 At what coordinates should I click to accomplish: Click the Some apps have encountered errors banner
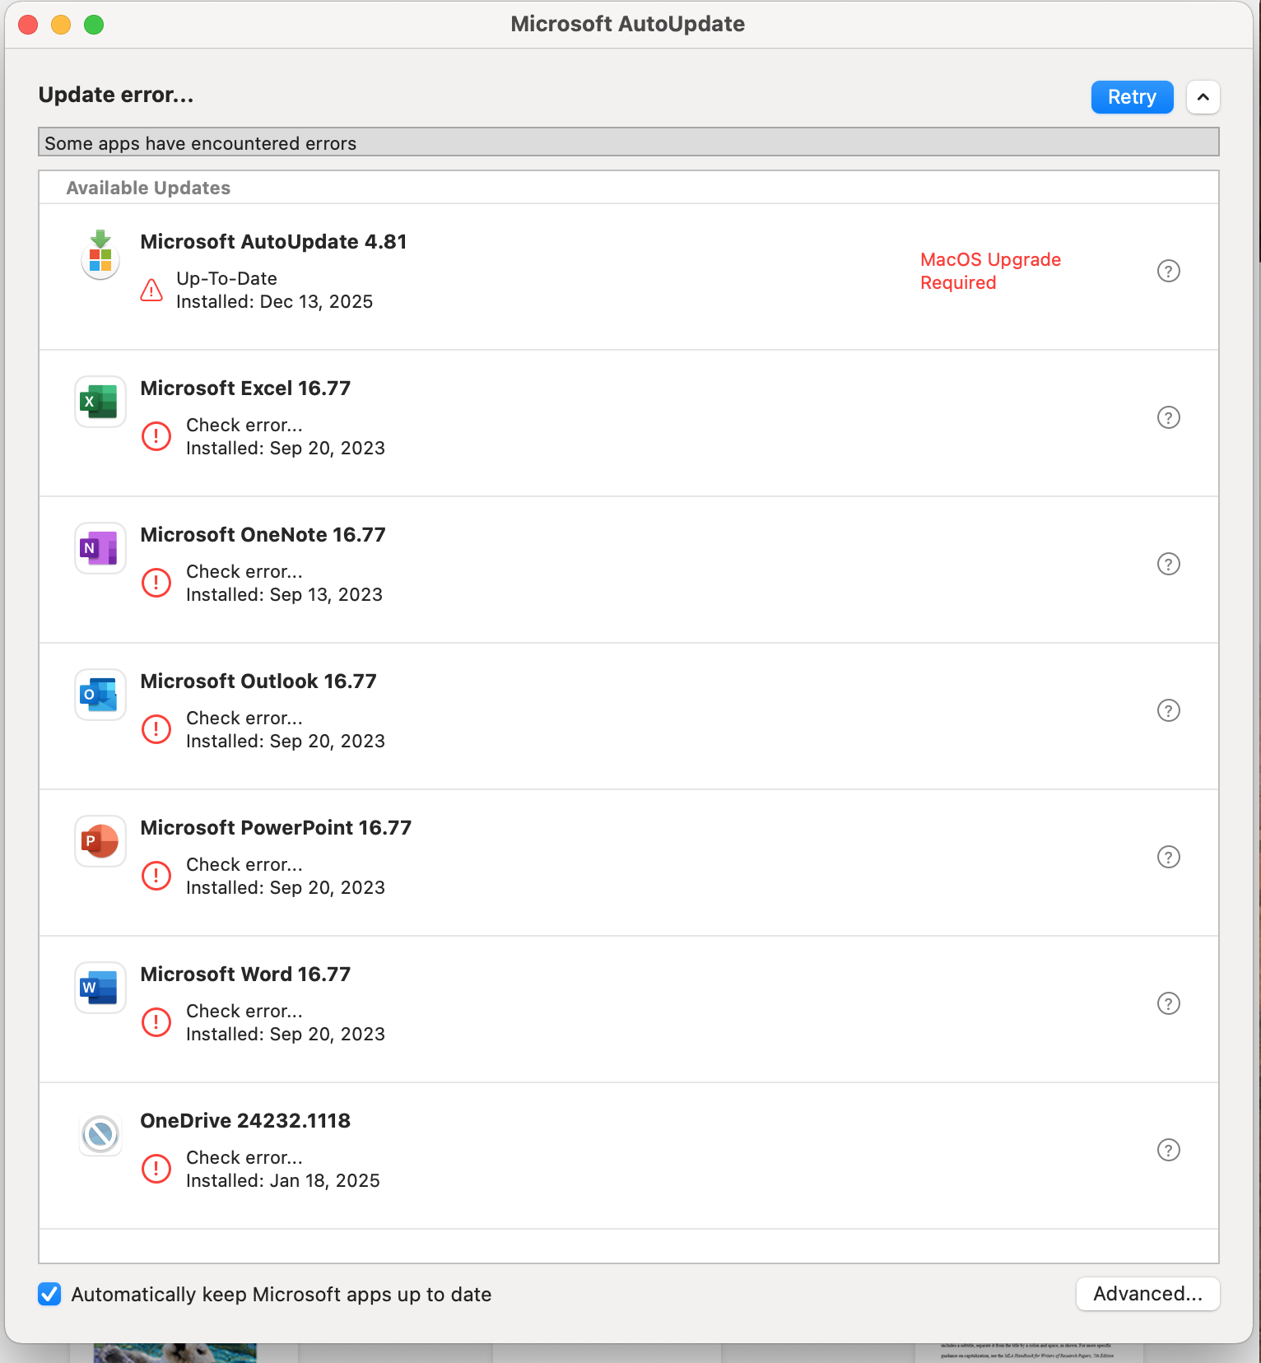629,142
